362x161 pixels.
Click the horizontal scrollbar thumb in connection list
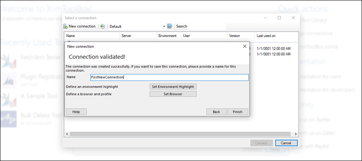[180, 134]
